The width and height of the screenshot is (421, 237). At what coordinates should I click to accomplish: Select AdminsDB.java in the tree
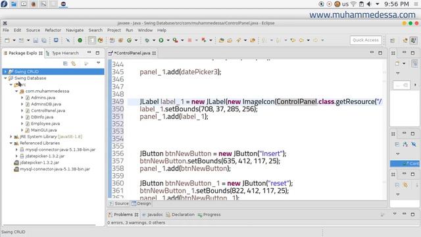coord(46,104)
